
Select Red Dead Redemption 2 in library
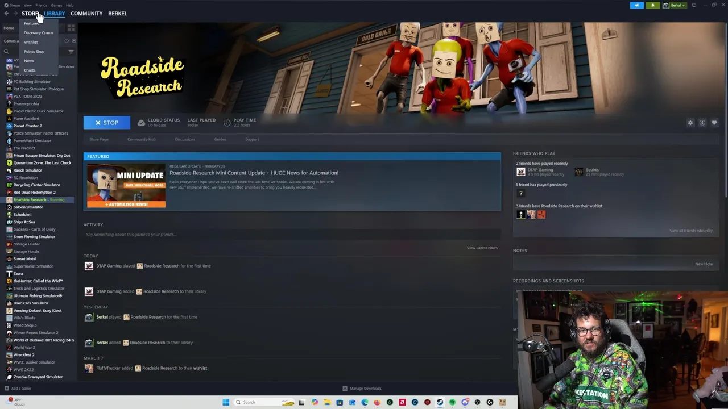tap(34, 193)
